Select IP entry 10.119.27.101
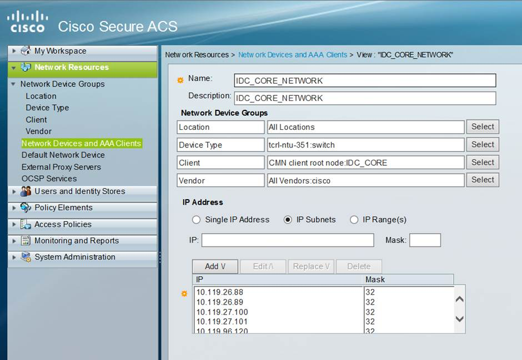522x360 pixels. [222, 322]
